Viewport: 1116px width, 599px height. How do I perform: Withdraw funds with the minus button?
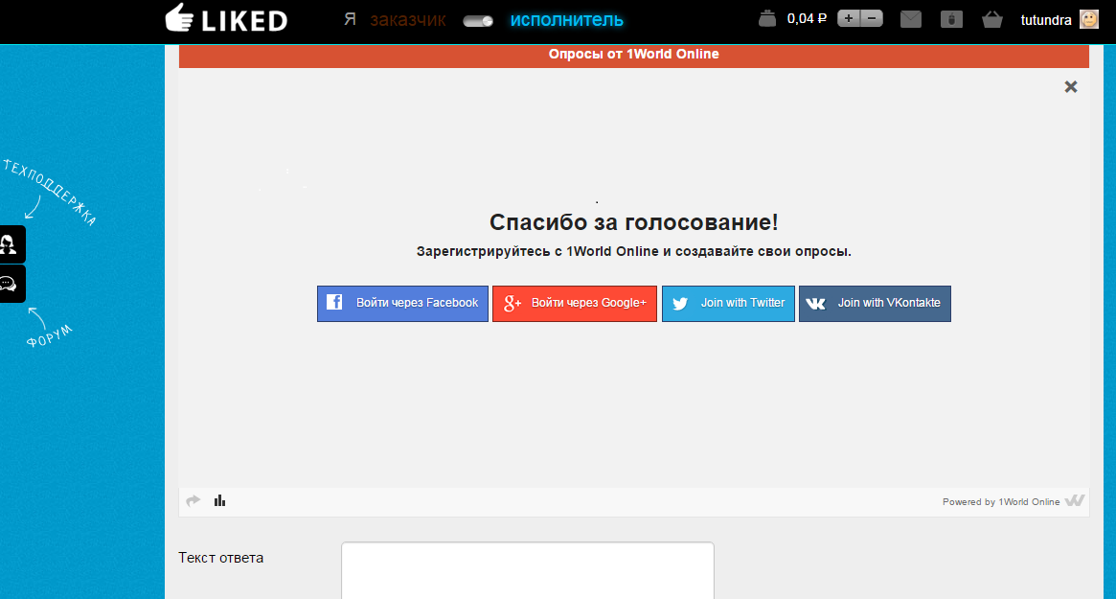(x=872, y=18)
